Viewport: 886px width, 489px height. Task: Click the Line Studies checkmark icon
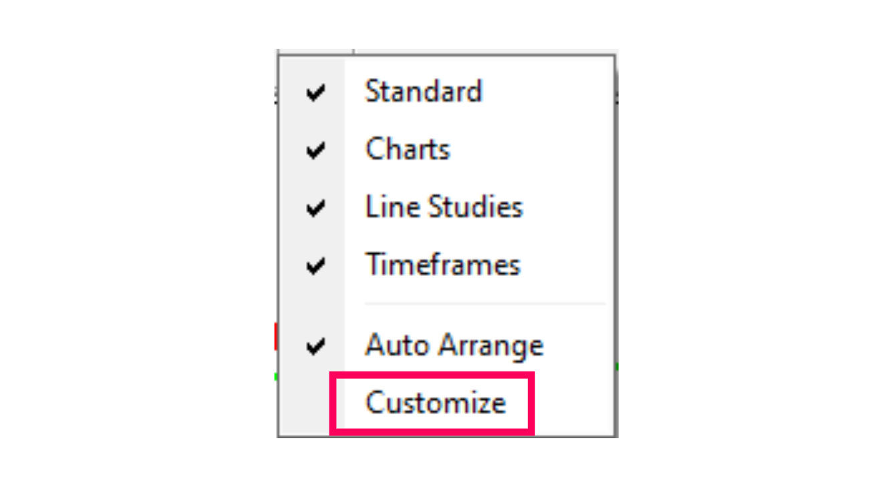click(317, 207)
